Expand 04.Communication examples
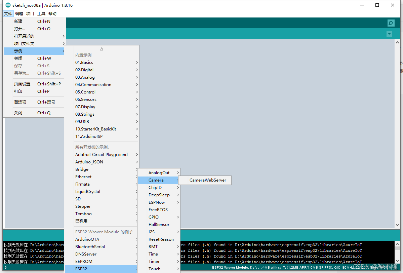This screenshot has width=403, height=273. click(x=102, y=85)
